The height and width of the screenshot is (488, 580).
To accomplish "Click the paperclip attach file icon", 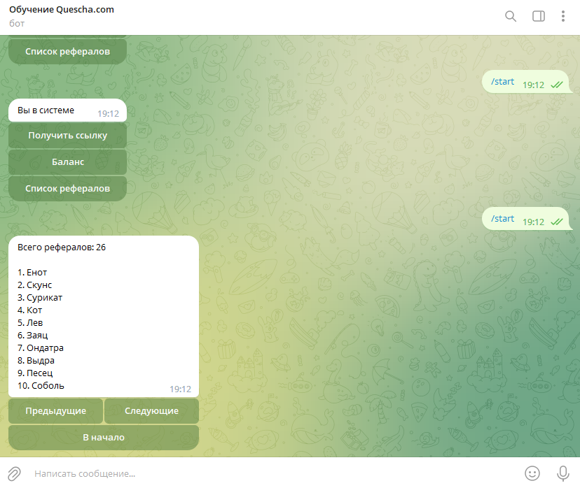I will [15, 473].
